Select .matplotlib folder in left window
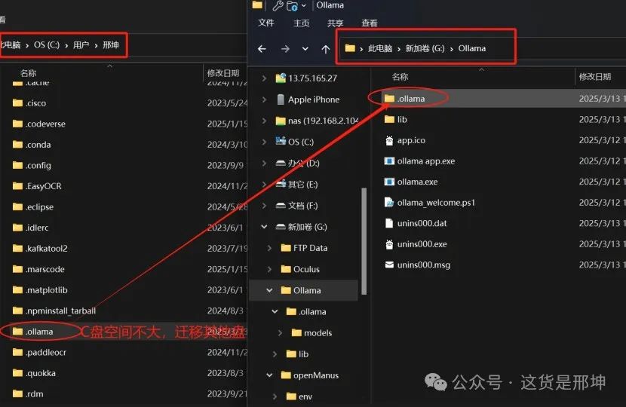 (x=40, y=289)
